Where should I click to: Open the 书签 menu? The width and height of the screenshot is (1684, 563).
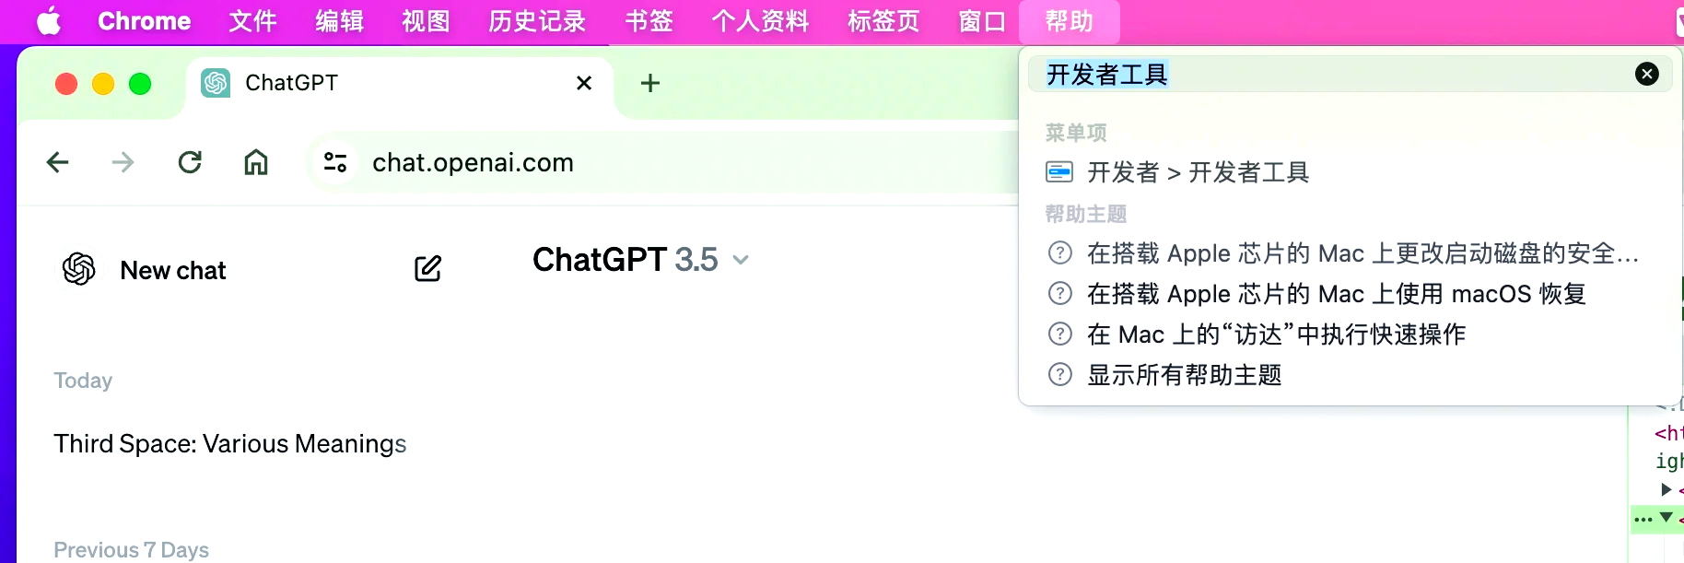[649, 21]
